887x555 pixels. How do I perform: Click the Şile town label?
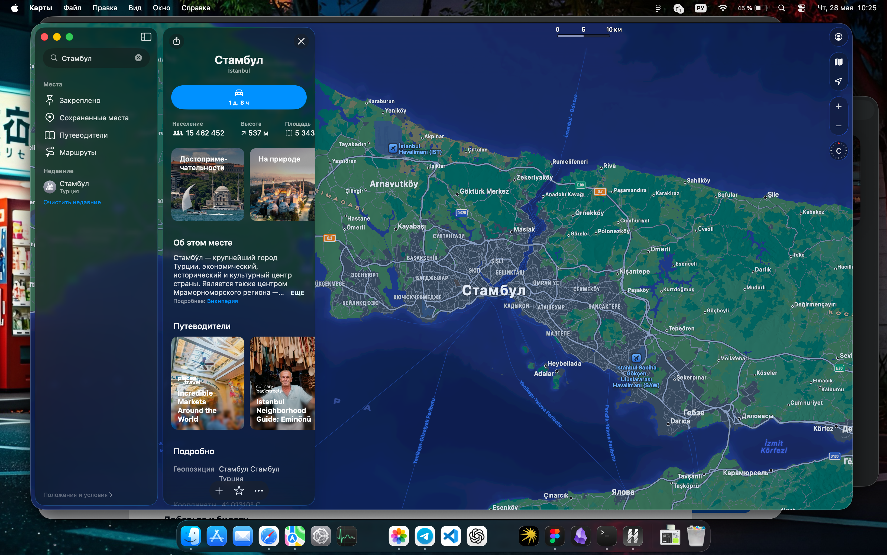(773, 195)
